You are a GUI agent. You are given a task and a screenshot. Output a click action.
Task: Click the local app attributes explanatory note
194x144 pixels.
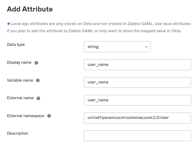coord(99,27)
